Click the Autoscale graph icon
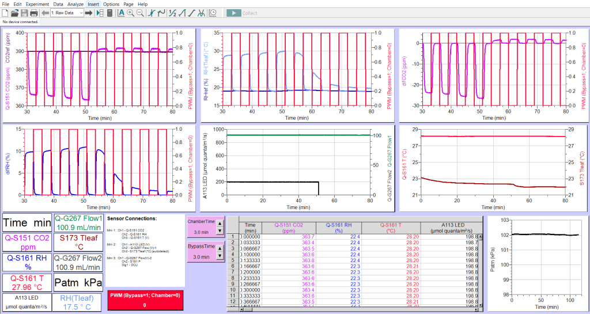This screenshot has width=590, height=314. click(x=121, y=13)
